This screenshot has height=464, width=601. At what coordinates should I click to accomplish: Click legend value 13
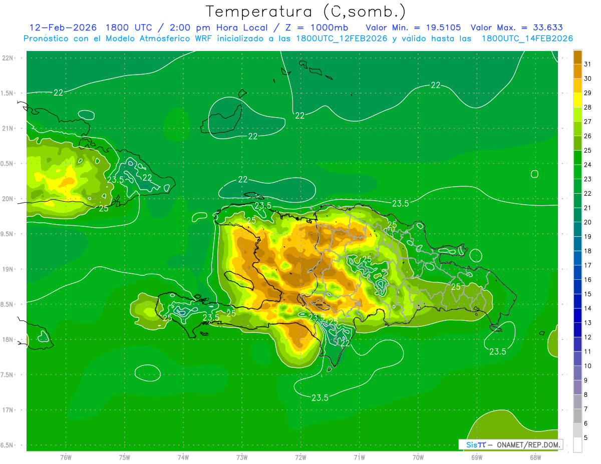coord(587,323)
